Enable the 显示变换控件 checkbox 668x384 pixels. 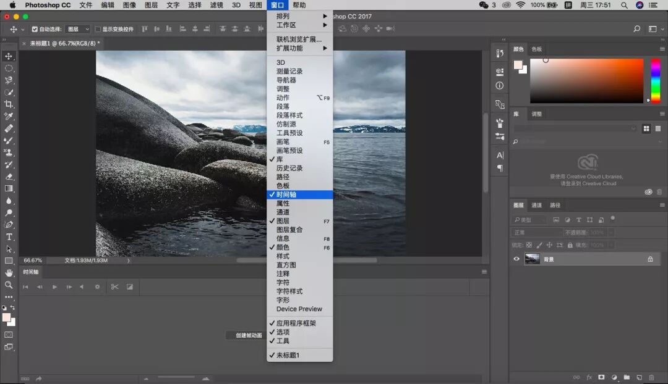pos(98,29)
